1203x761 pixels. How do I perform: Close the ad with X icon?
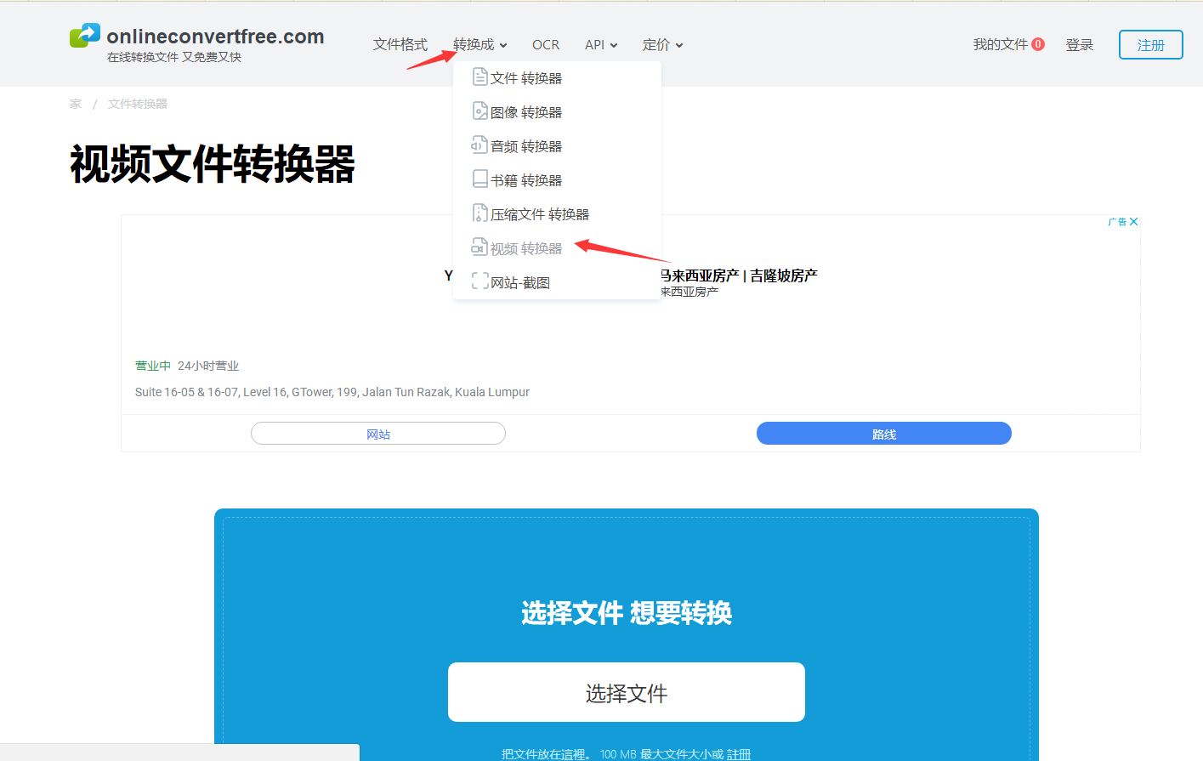(x=1133, y=222)
